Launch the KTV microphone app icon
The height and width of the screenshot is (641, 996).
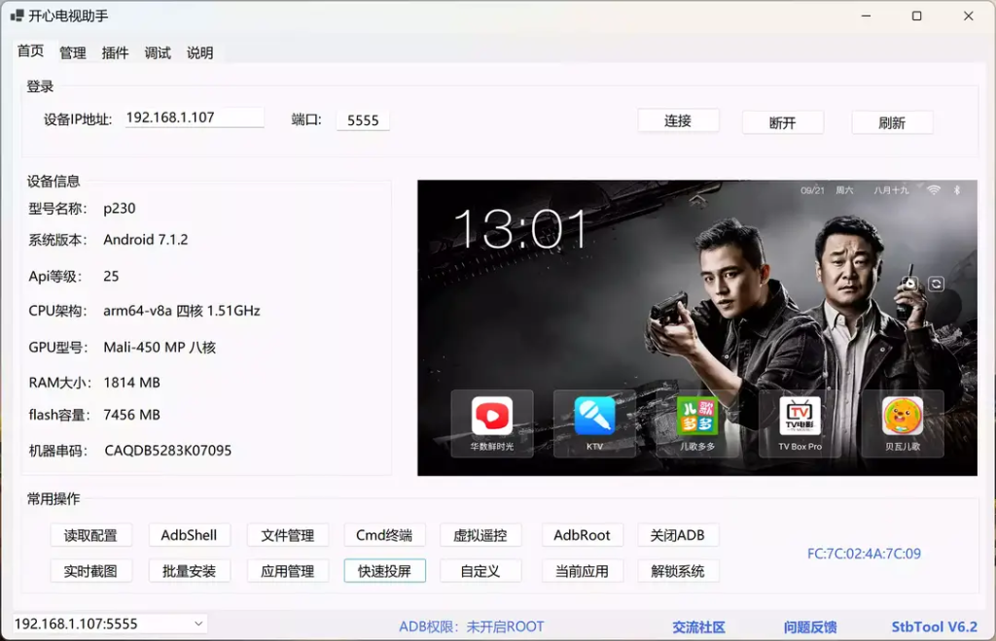pyautogui.click(x=594, y=418)
